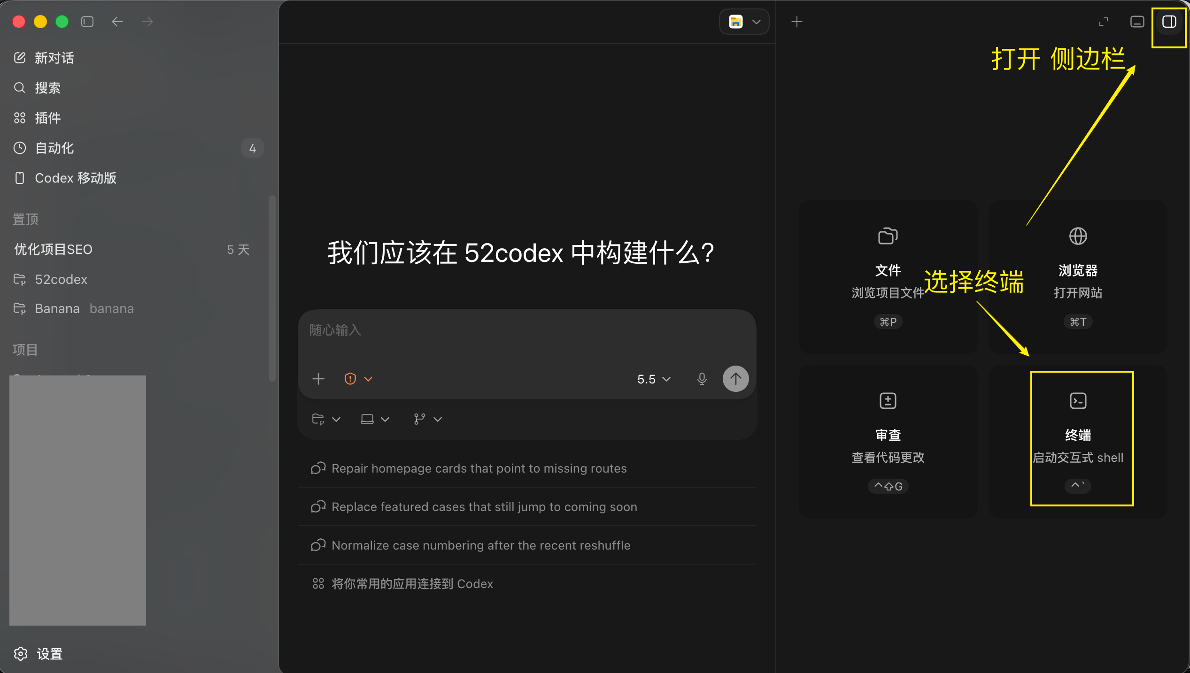
Task: Open the 自动化 automation section
Action: point(137,148)
